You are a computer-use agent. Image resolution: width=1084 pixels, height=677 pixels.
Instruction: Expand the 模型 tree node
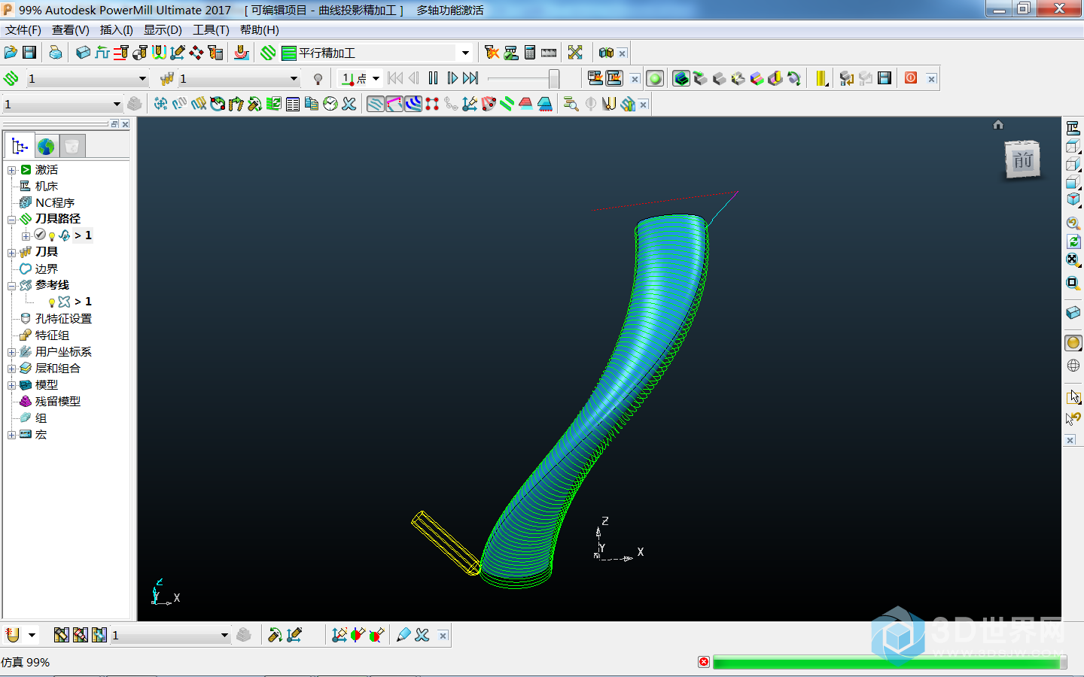pos(12,385)
